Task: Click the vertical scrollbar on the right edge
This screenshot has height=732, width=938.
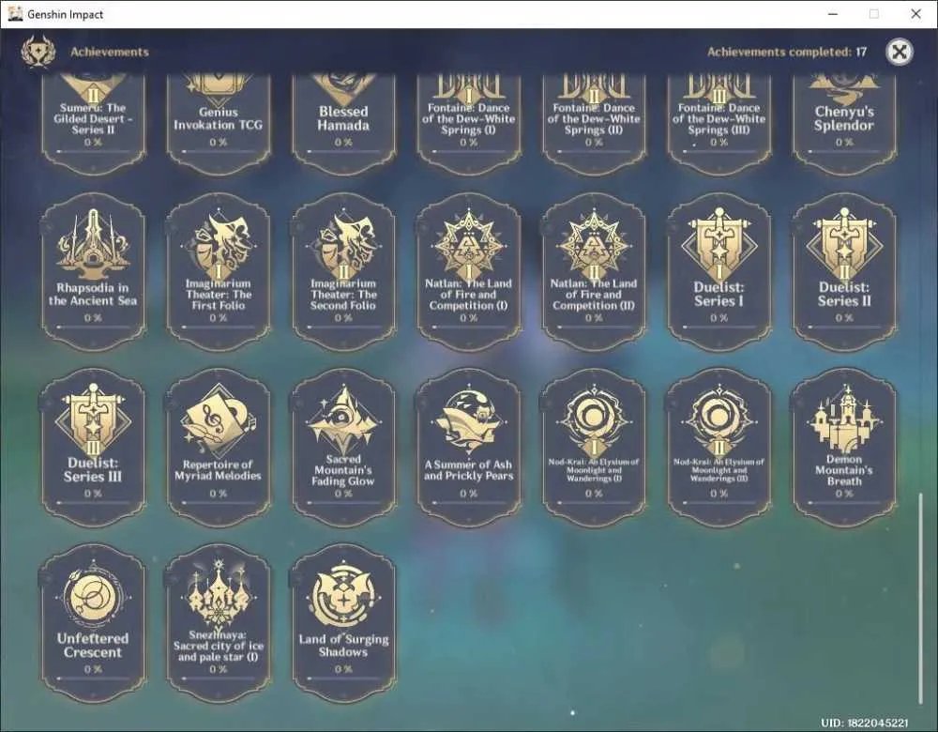Action: tap(921, 599)
